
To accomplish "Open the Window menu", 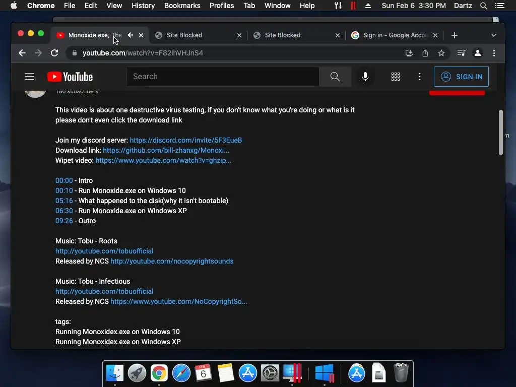I will [x=278, y=6].
